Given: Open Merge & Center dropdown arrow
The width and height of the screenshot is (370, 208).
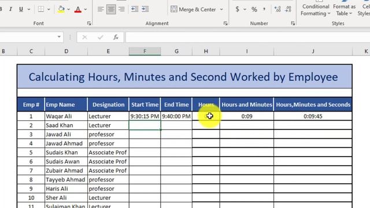Looking at the screenshot, I should pos(221,9).
